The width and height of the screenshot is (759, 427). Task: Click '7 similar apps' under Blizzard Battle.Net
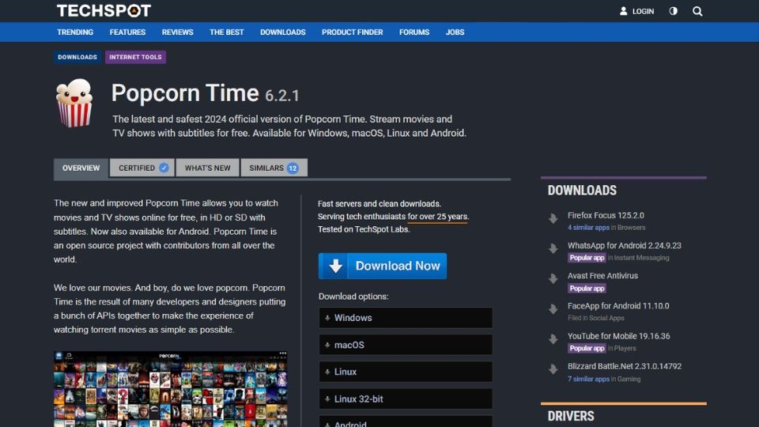click(588, 379)
